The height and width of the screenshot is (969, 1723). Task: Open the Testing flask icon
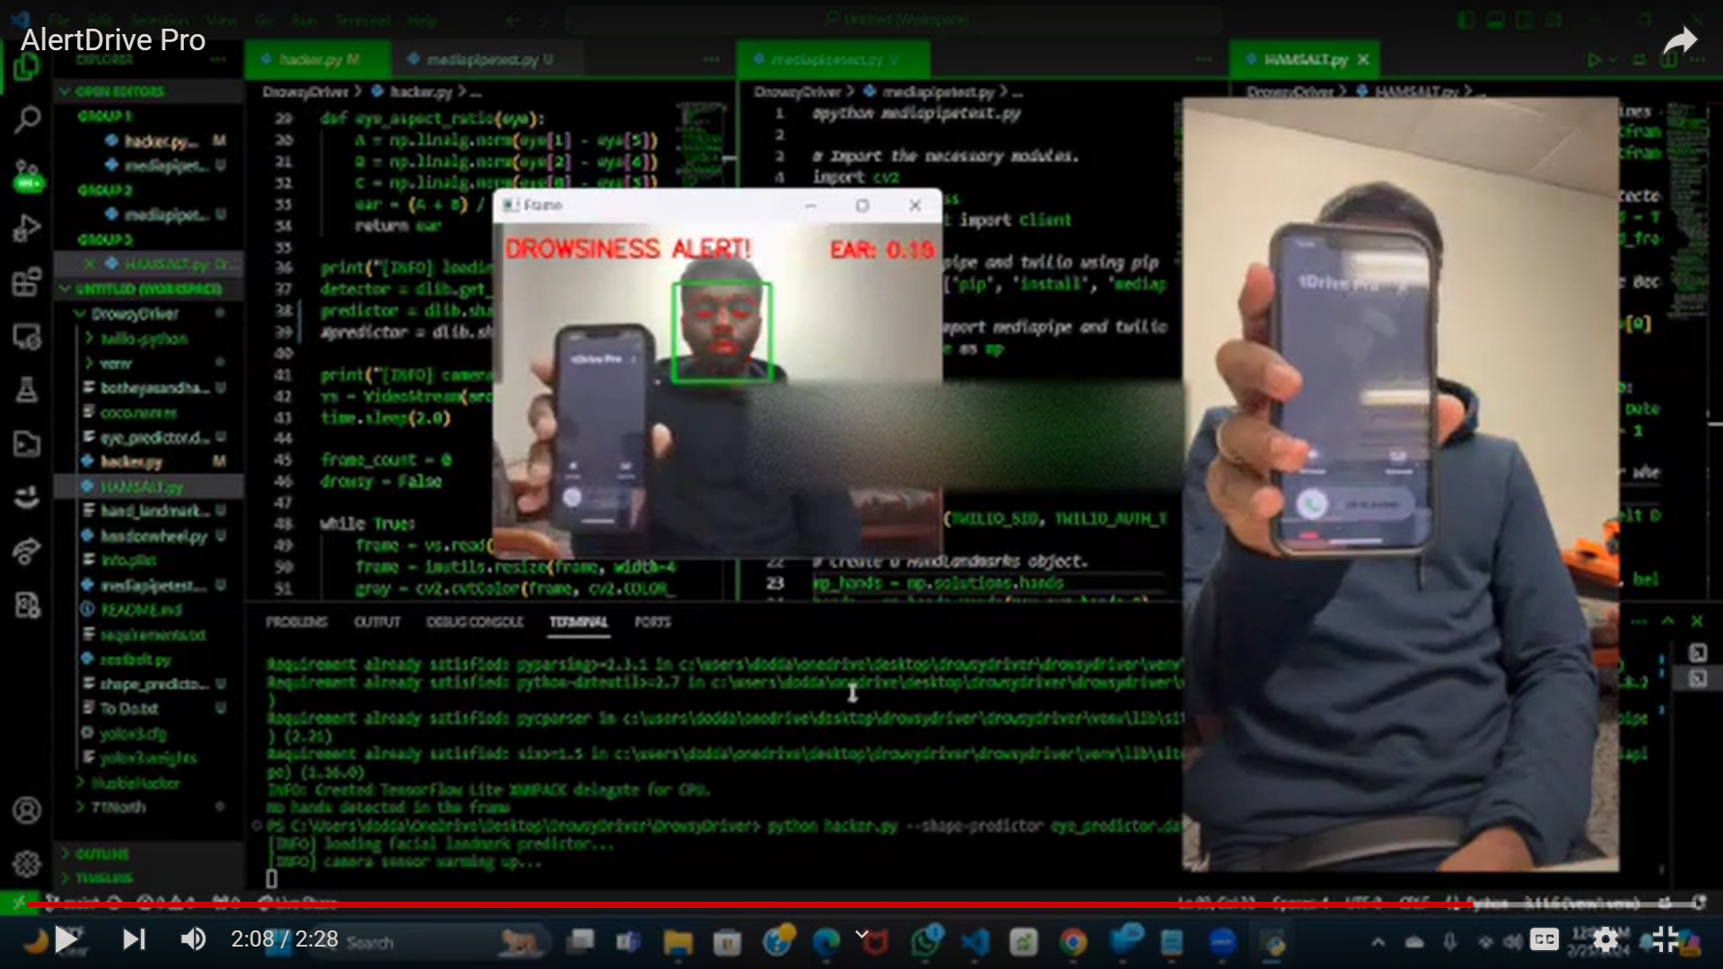tap(27, 389)
